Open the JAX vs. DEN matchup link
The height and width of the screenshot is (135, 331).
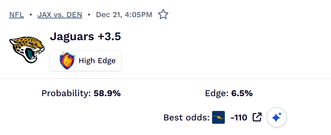[x=60, y=15]
